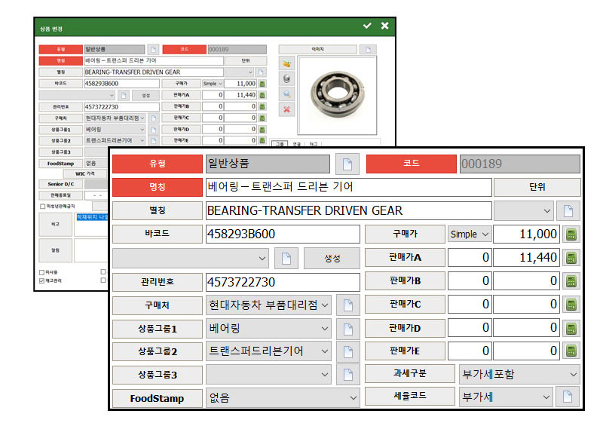Click the 바코드 field in small 상품 변경 window

tap(121, 84)
